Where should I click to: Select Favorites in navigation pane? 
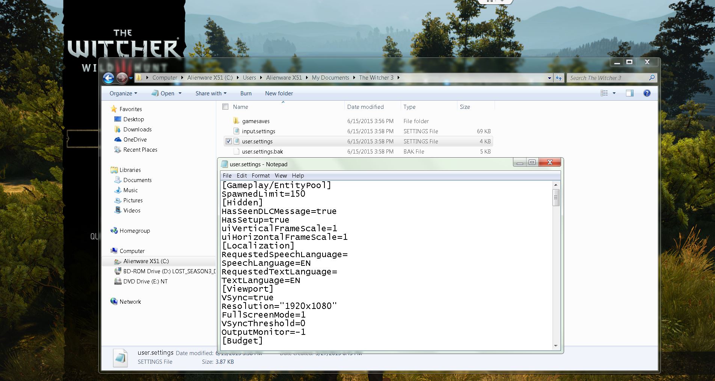[130, 109]
